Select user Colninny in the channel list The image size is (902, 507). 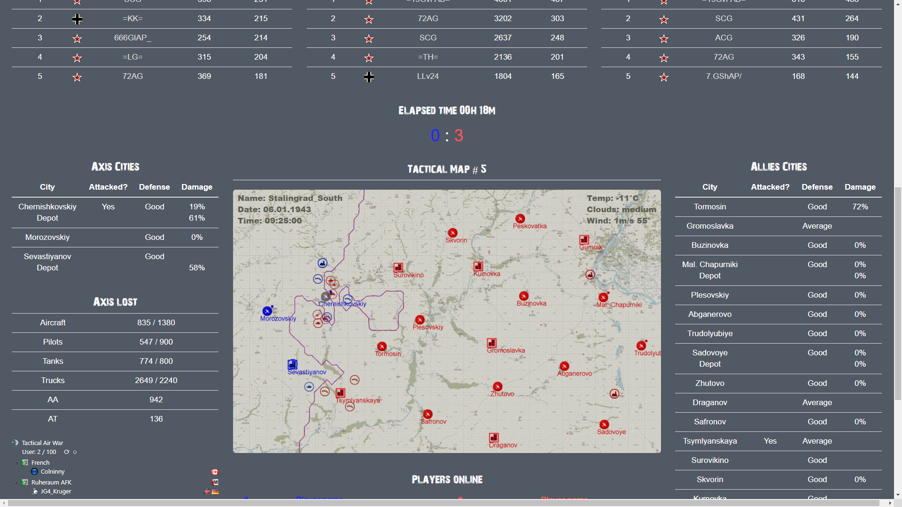pyautogui.click(x=53, y=472)
